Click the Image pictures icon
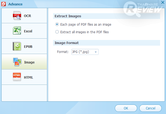Image resolution: width=166 pixels, height=114 pixels. point(17,62)
